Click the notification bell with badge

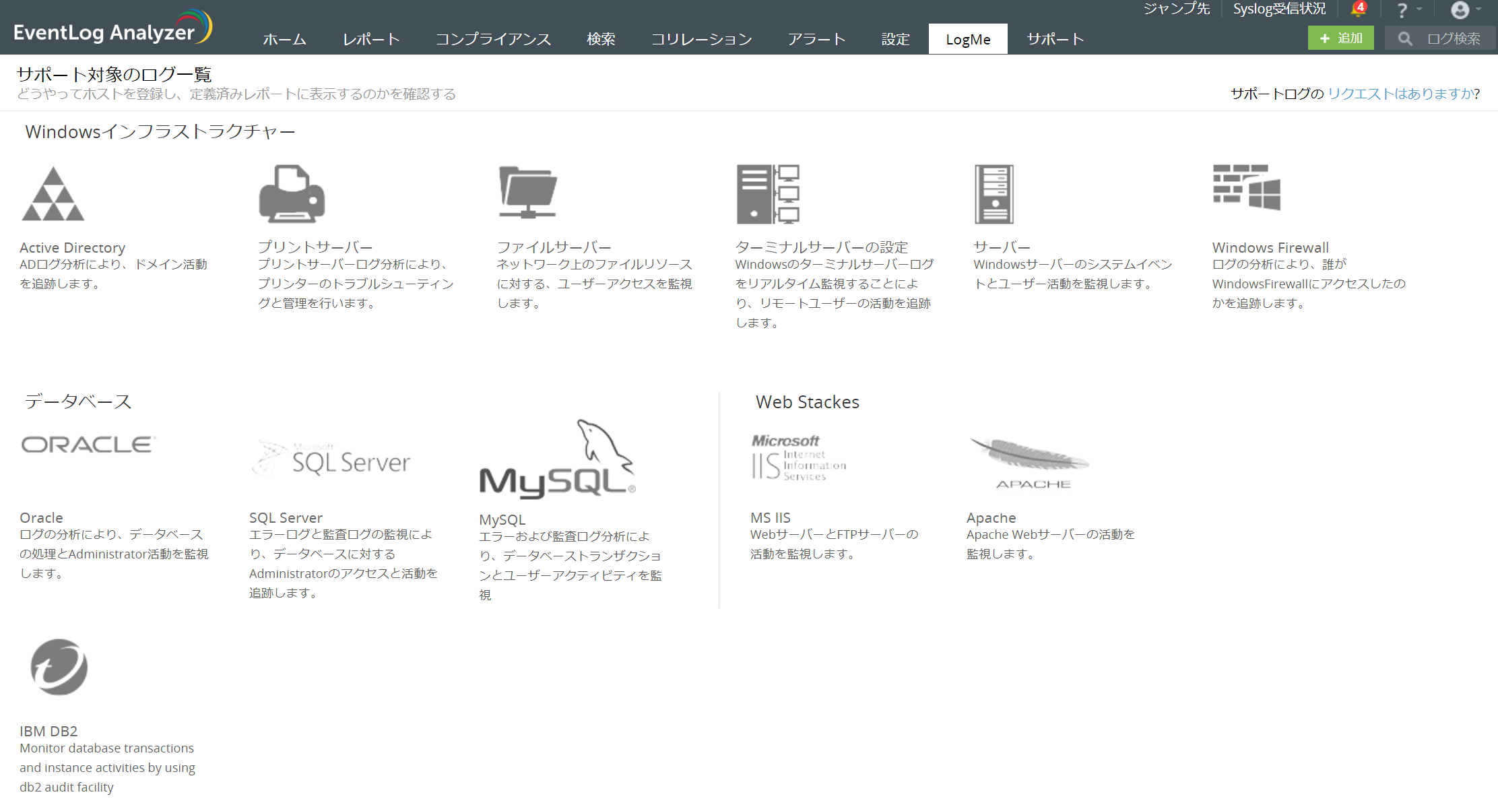[1358, 9]
